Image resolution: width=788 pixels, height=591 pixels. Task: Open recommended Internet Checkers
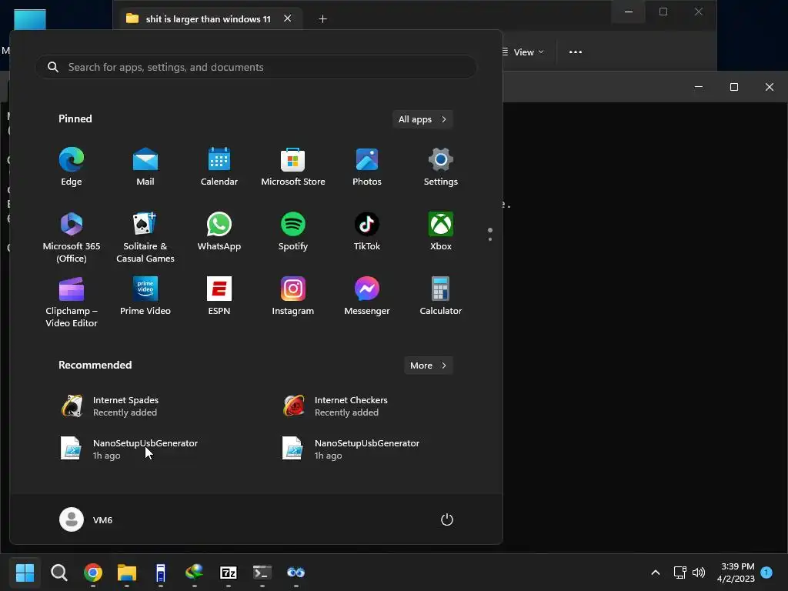(335, 406)
